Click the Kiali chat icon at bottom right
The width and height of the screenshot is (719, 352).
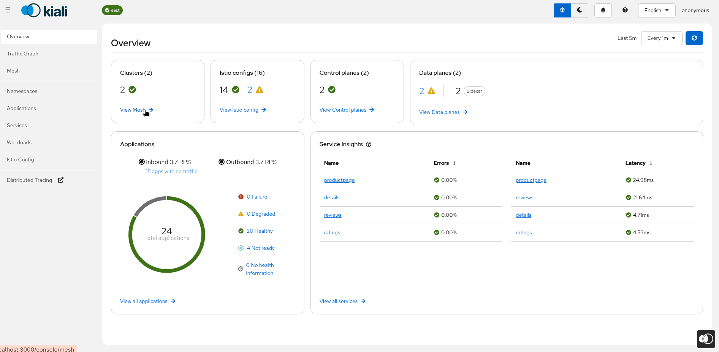click(706, 339)
